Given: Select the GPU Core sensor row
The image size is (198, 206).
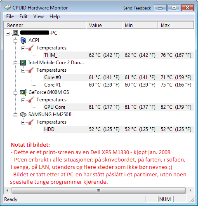Looking at the screenshot, I should [118, 107].
